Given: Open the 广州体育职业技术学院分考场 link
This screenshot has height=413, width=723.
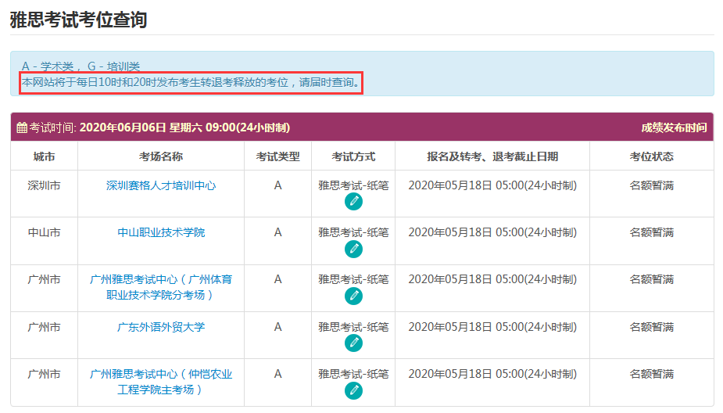Looking at the screenshot, I should (x=161, y=287).
